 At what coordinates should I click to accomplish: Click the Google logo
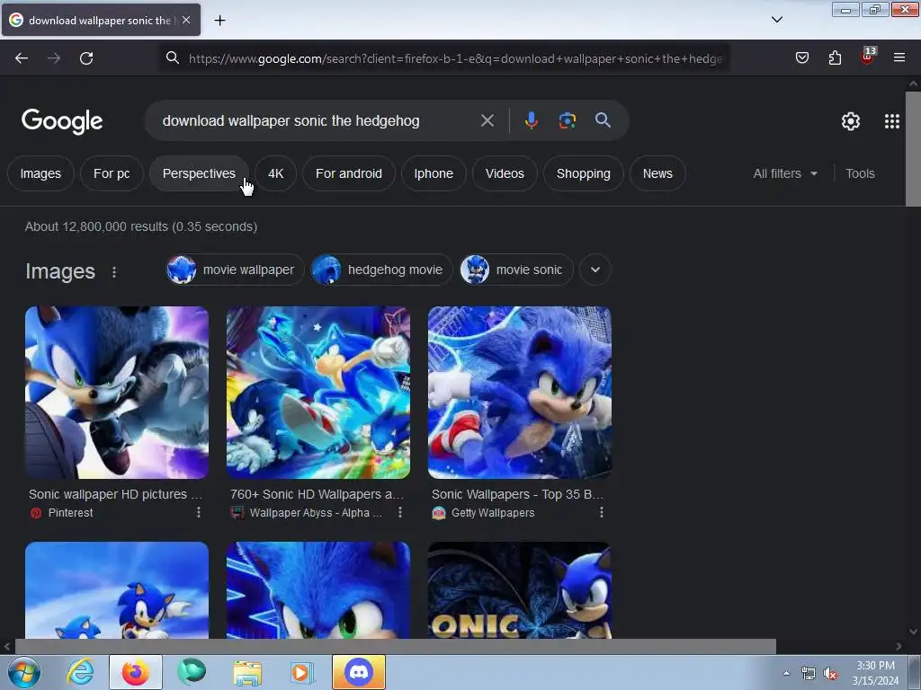click(x=62, y=121)
